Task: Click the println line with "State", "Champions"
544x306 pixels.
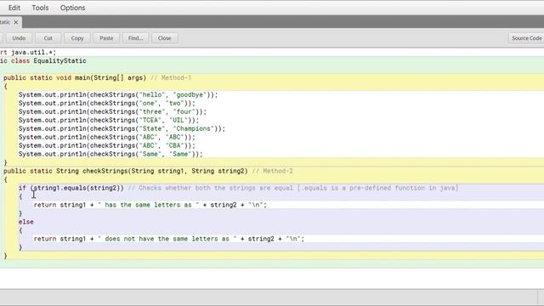Action: [x=122, y=128]
